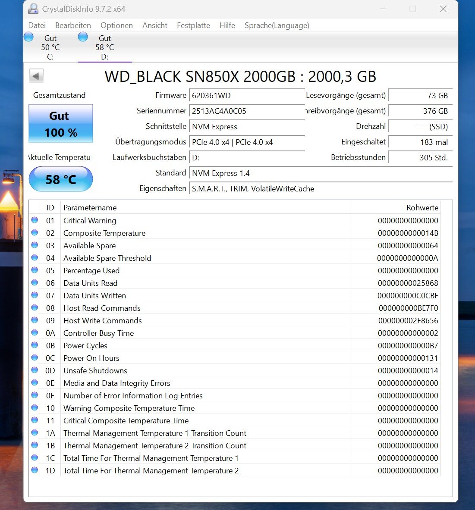Click raw value 0000000000014B
The image size is (475, 510).
pyautogui.click(x=408, y=233)
